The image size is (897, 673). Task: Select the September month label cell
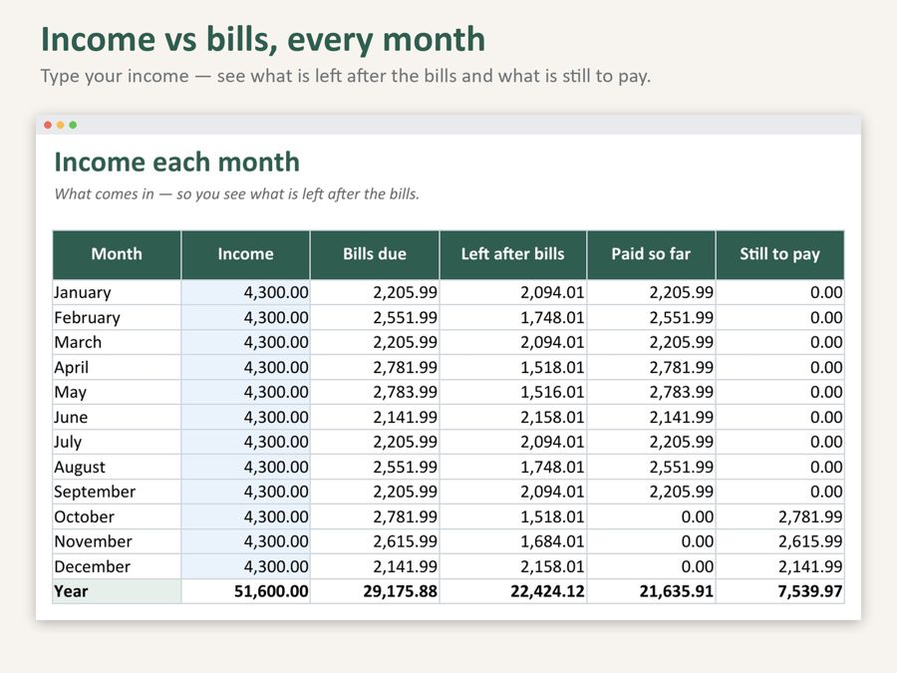point(117,492)
